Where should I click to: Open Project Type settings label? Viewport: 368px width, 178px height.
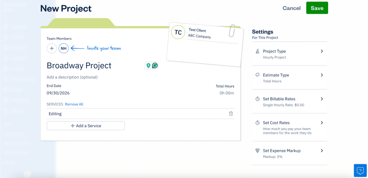(274, 51)
